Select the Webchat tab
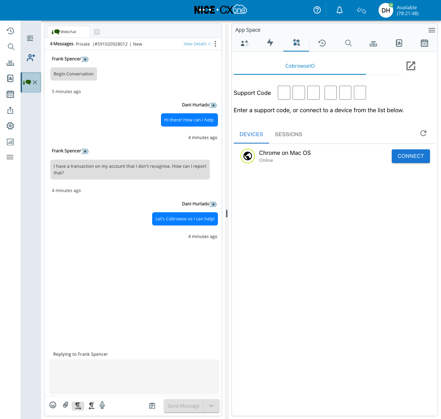 pyautogui.click(x=68, y=32)
